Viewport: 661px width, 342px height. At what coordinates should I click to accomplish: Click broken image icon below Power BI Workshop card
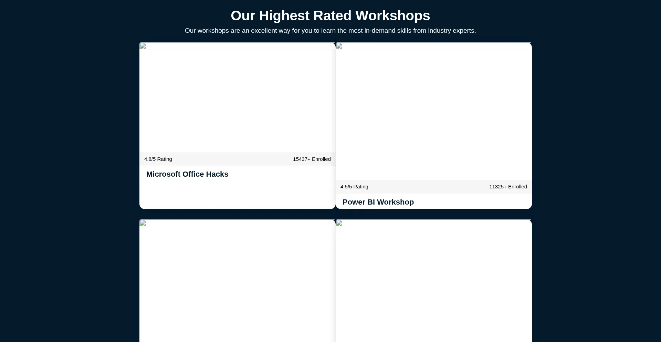339,223
